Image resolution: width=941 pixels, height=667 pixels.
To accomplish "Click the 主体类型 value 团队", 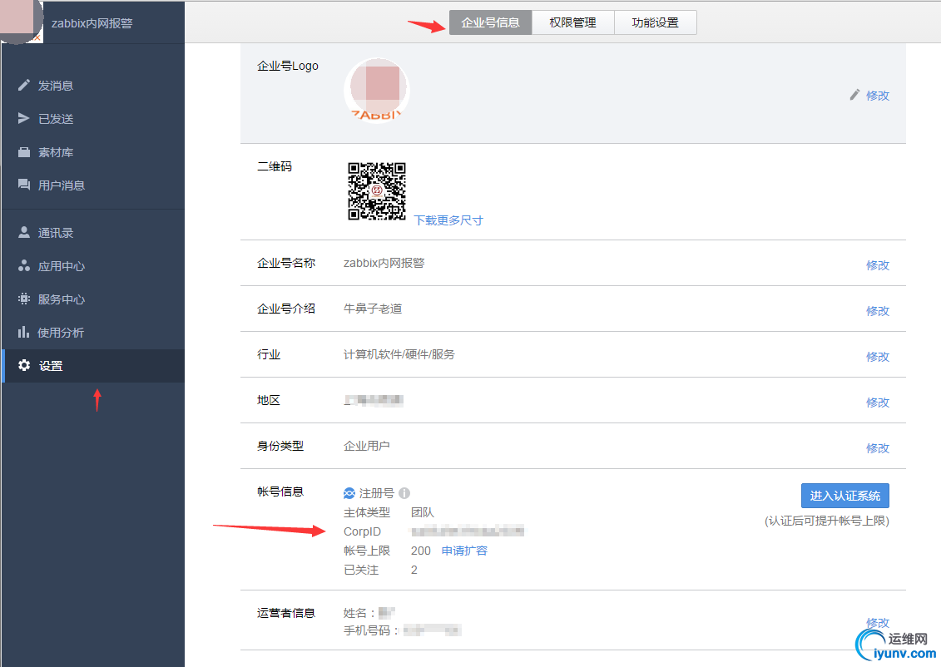I will pyautogui.click(x=423, y=512).
